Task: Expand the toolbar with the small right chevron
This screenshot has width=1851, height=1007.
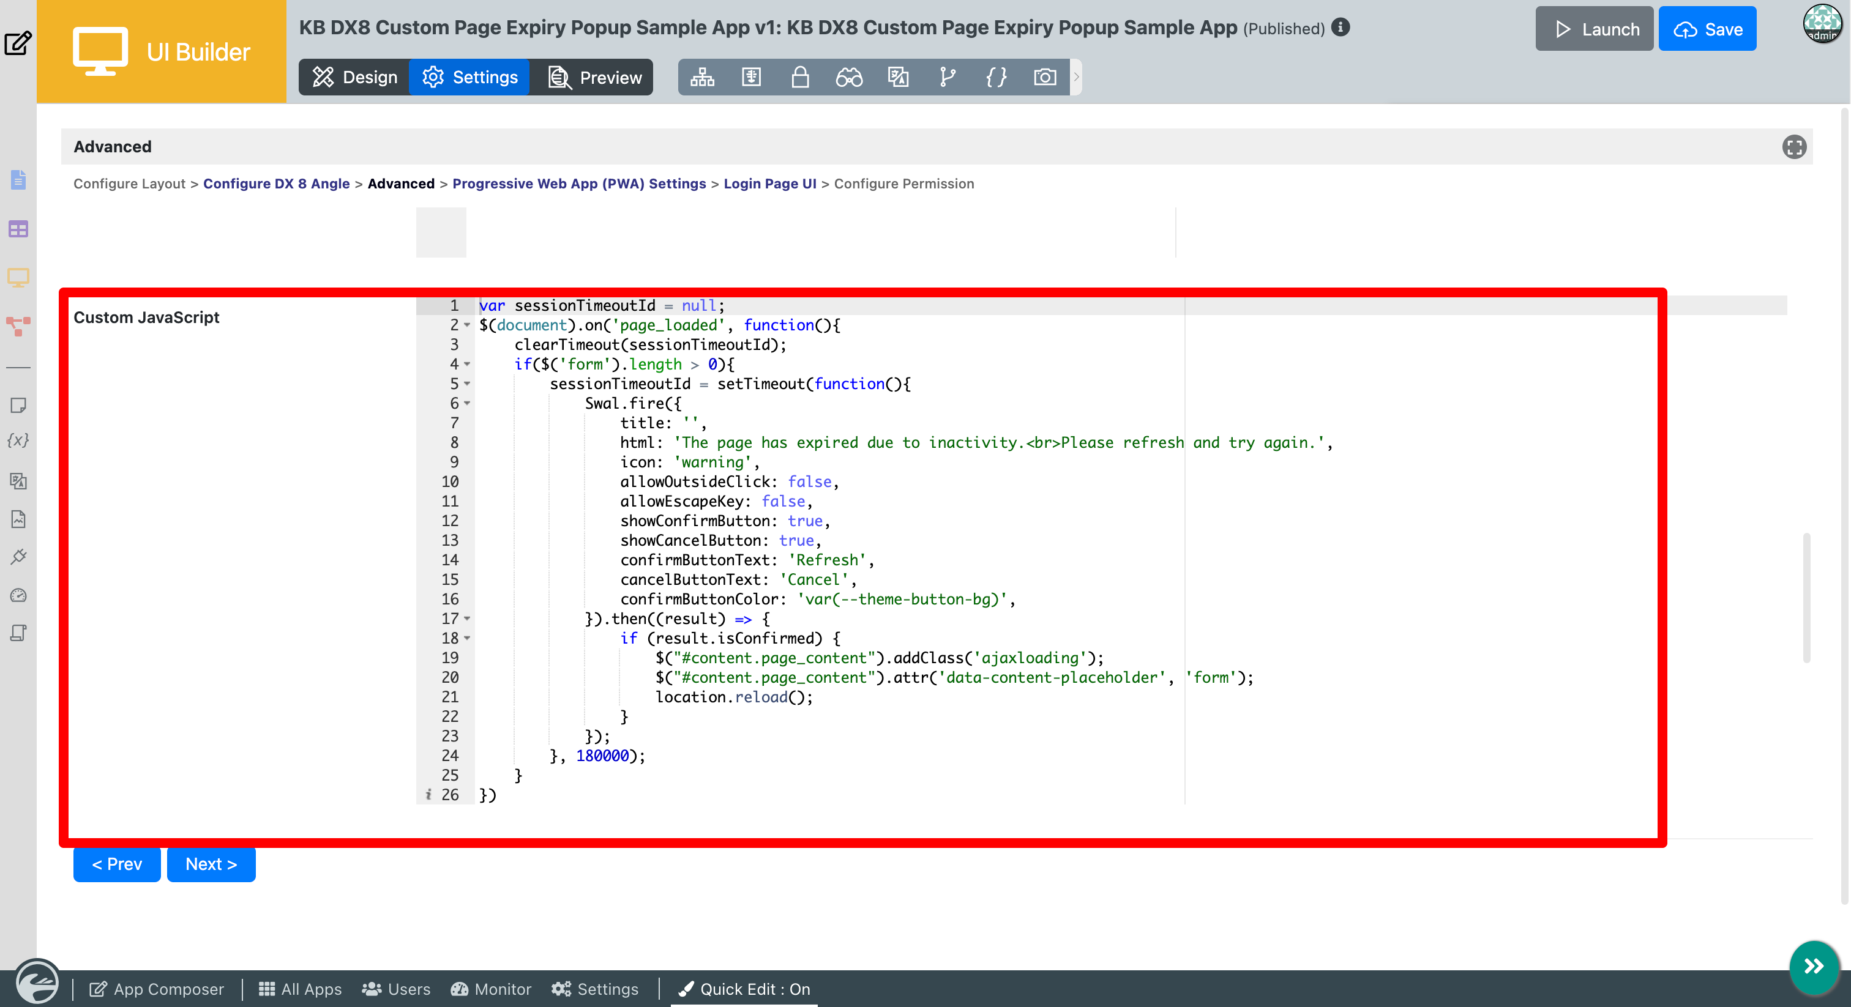Action: (x=1075, y=77)
